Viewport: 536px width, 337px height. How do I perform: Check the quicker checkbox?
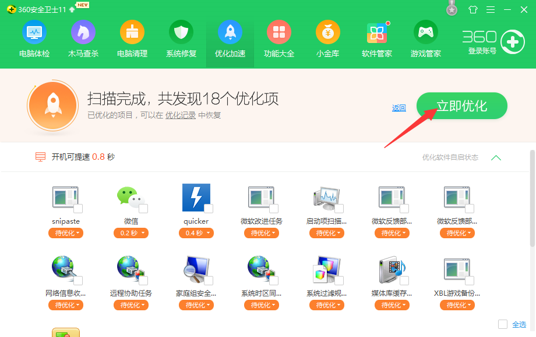point(209,209)
